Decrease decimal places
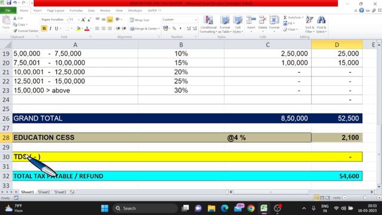382x215 pixels. coord(195,29)
